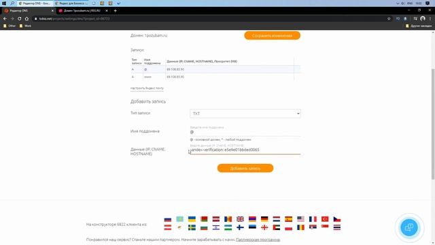This screenshot has height=245, width=435.
Task: Show hidden system tray icons
Action: [x=398, y=3]
